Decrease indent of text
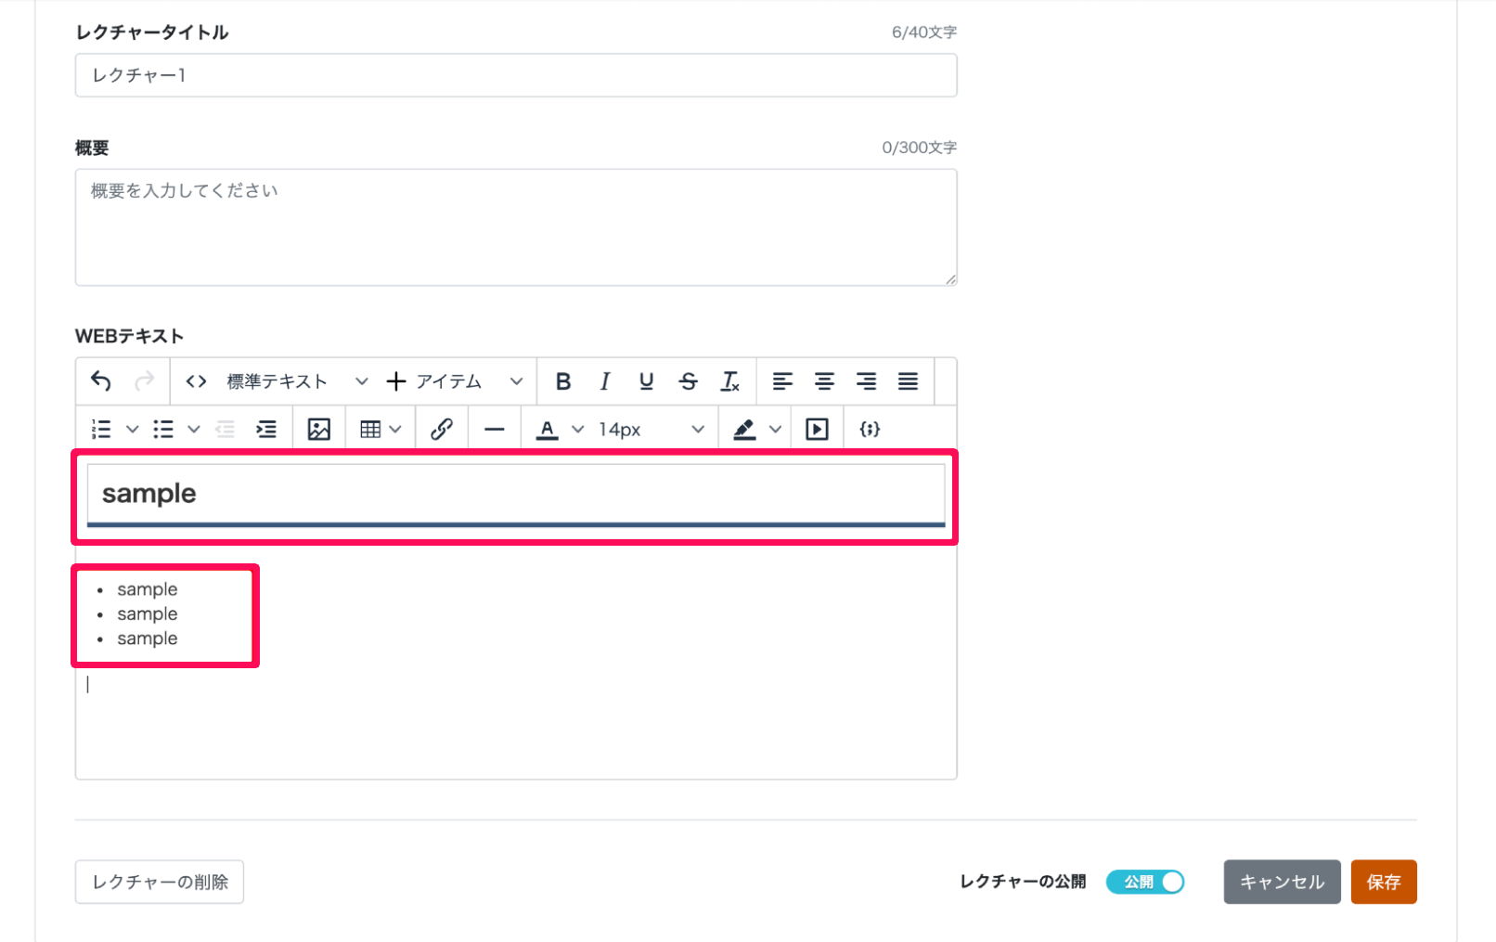Image resolution: width=1496 pixels, height=942 pixels. point(225,430)
